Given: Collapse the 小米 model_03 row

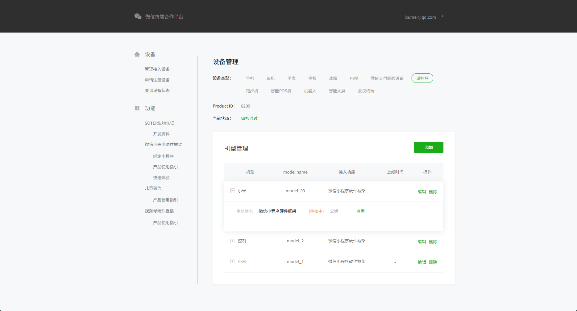Looking at the screenshot, I should click(x=233, y=191).
